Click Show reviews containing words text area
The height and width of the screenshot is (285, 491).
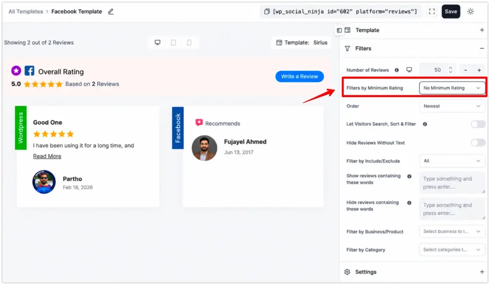453,183
